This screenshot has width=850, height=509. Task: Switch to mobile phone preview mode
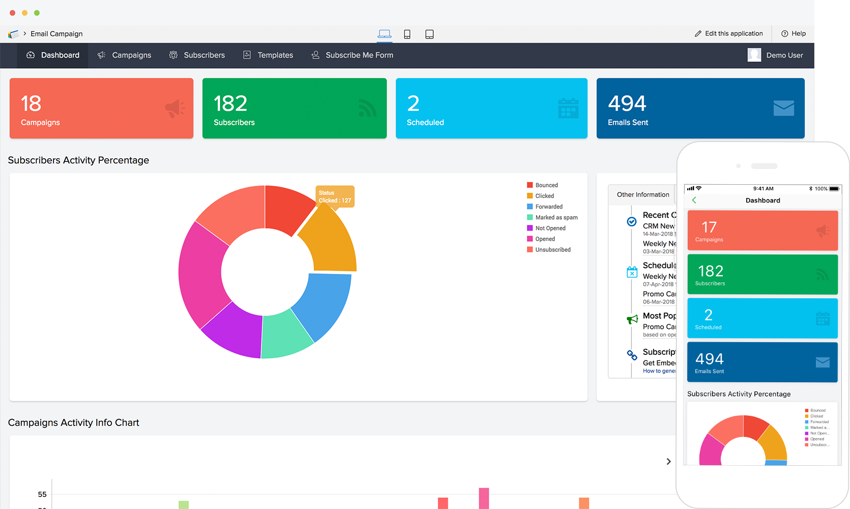click(x=407, y=34)
